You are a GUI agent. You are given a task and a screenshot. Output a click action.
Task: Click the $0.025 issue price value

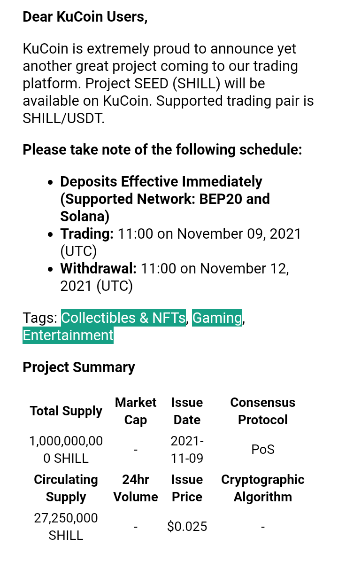187,527
